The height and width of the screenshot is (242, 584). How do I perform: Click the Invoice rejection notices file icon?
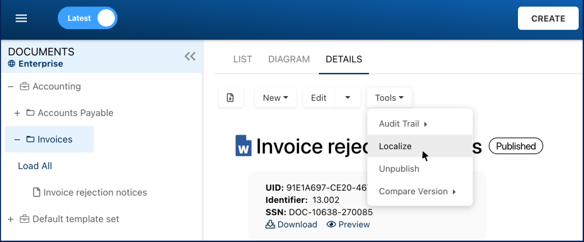tap(36, 192)
